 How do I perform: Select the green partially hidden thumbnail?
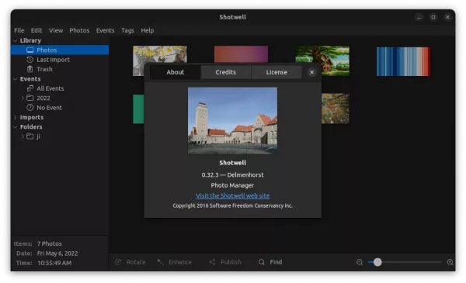(x=138, y=109)
